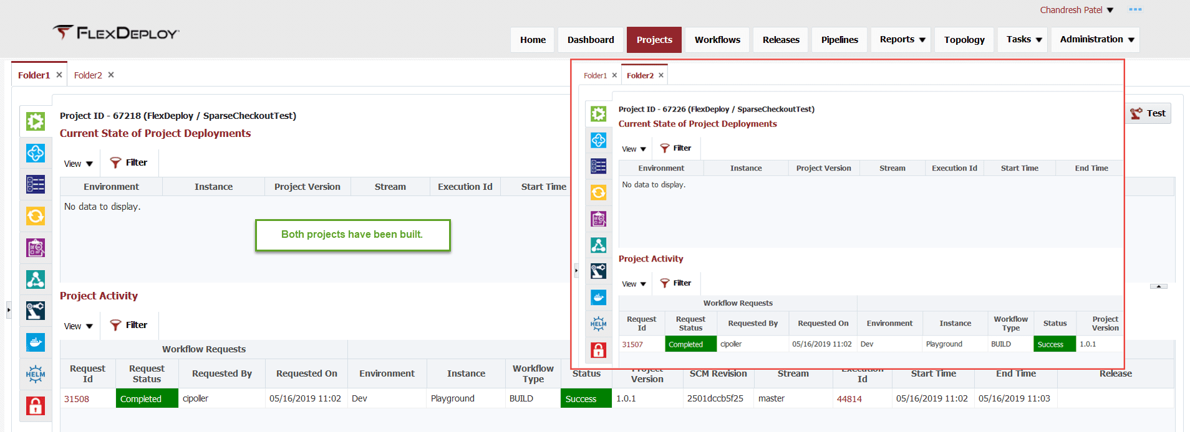Click the FlexDeploy logo
1190x432 pixels.
tap(116, 32)
